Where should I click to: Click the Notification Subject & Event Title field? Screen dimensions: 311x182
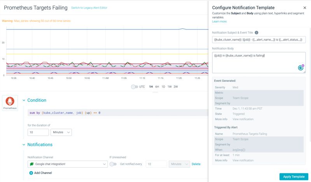tap(259, 40)
